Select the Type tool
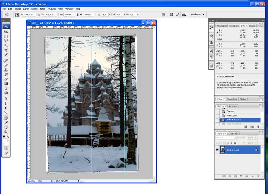 click(6, 103)
